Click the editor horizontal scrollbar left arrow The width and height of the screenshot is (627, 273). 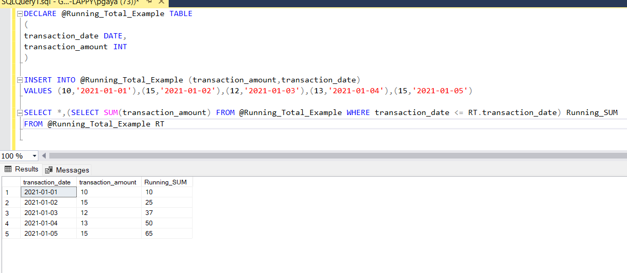click(x=44, y=156)
